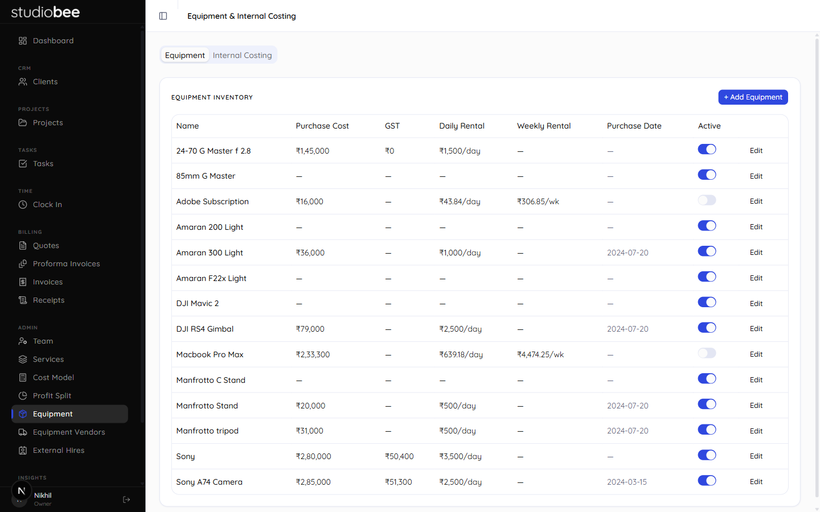820x512 pixels.
Task: Edit the Sony equipment row
Action: (x=756, y=456)
